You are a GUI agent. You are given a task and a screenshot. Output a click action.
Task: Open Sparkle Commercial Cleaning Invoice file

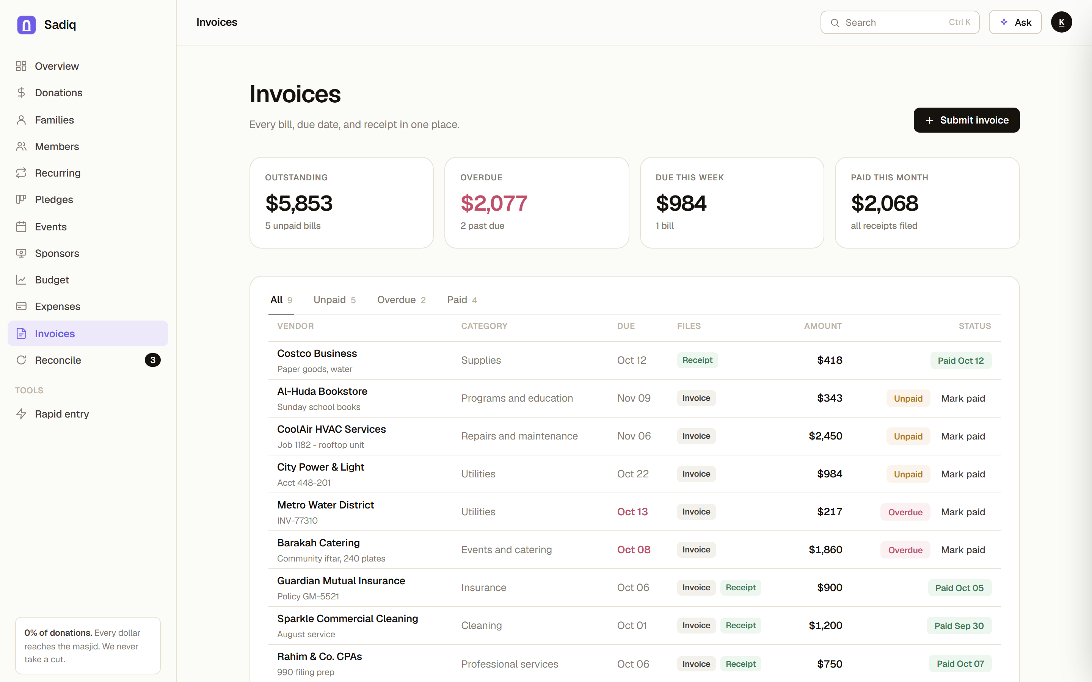pos(696,626)
